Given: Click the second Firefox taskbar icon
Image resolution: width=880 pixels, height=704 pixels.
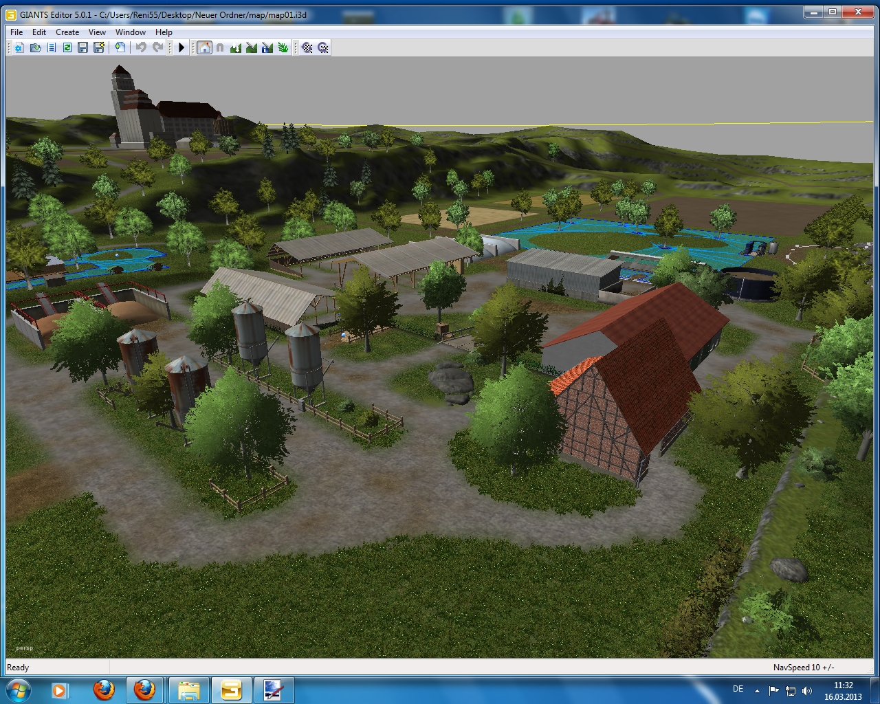Looking at the screenshot, I should click(x=144, y=690).
